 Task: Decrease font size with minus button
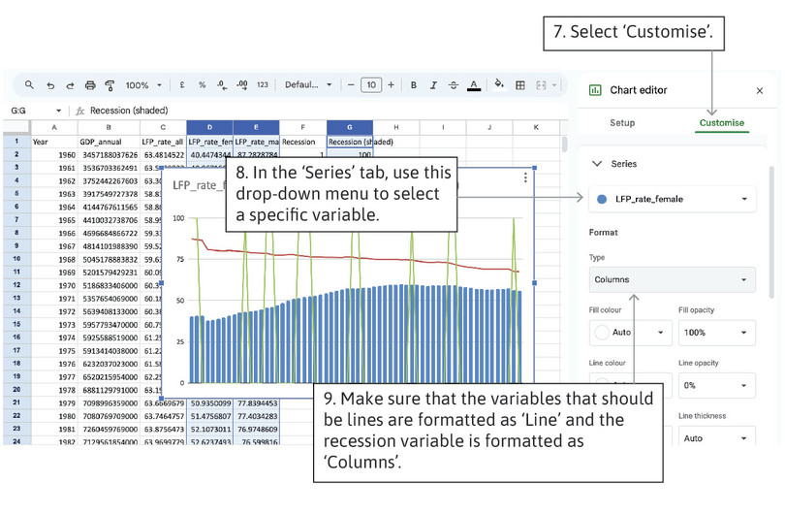351,85
